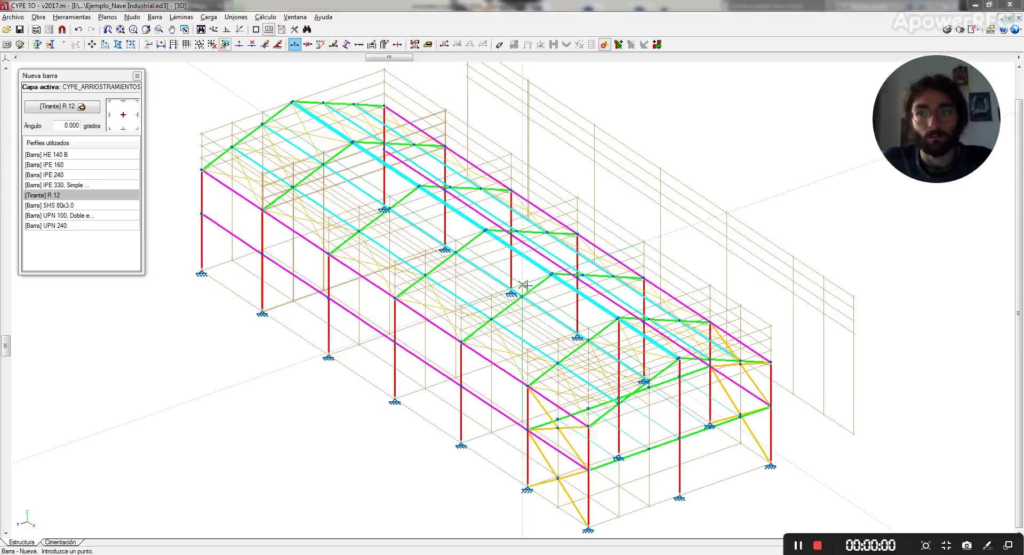Viewport: 1024px width, 555px height.
Task: Click the four-arrow move tool icon
Action: tap(92, 45)
